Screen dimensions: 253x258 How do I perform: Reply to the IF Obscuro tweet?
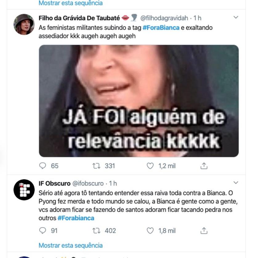click(x=42, y=231)
